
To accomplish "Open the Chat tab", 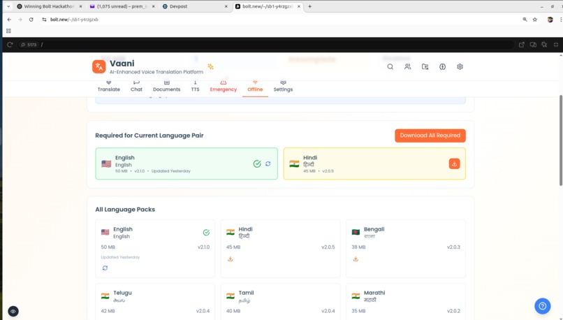I will coord(136,87).
